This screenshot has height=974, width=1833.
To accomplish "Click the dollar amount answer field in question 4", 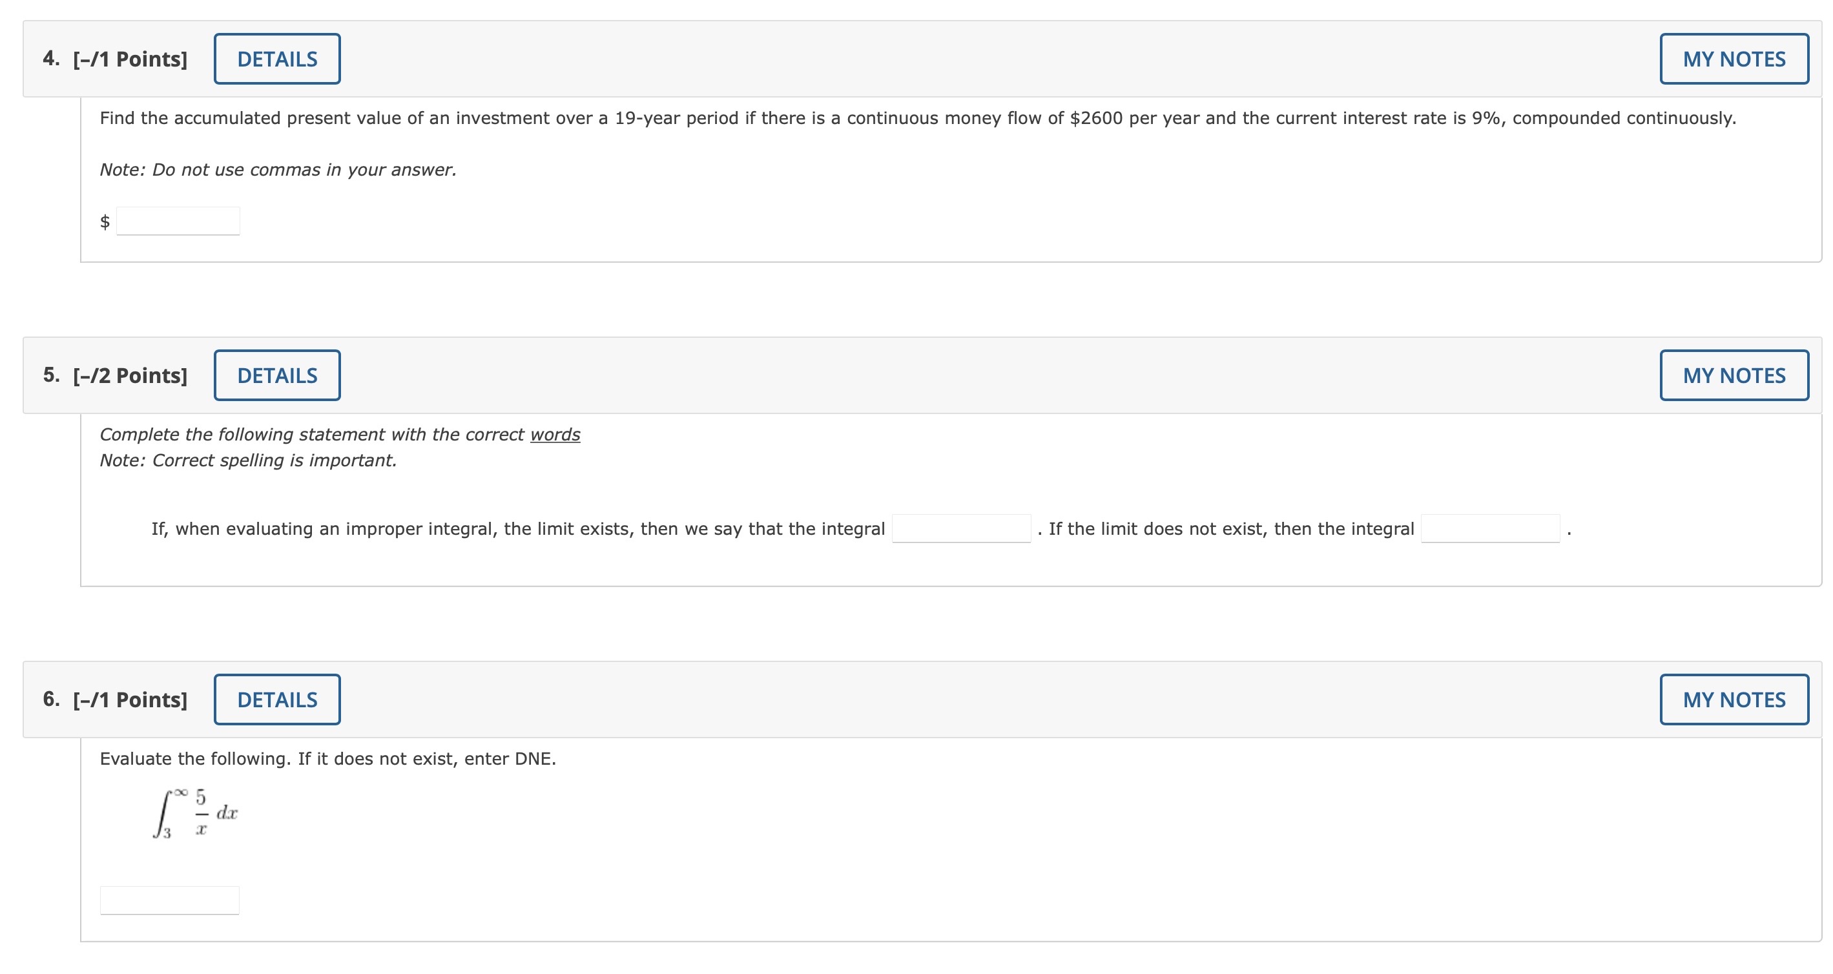I will [179, 220].
